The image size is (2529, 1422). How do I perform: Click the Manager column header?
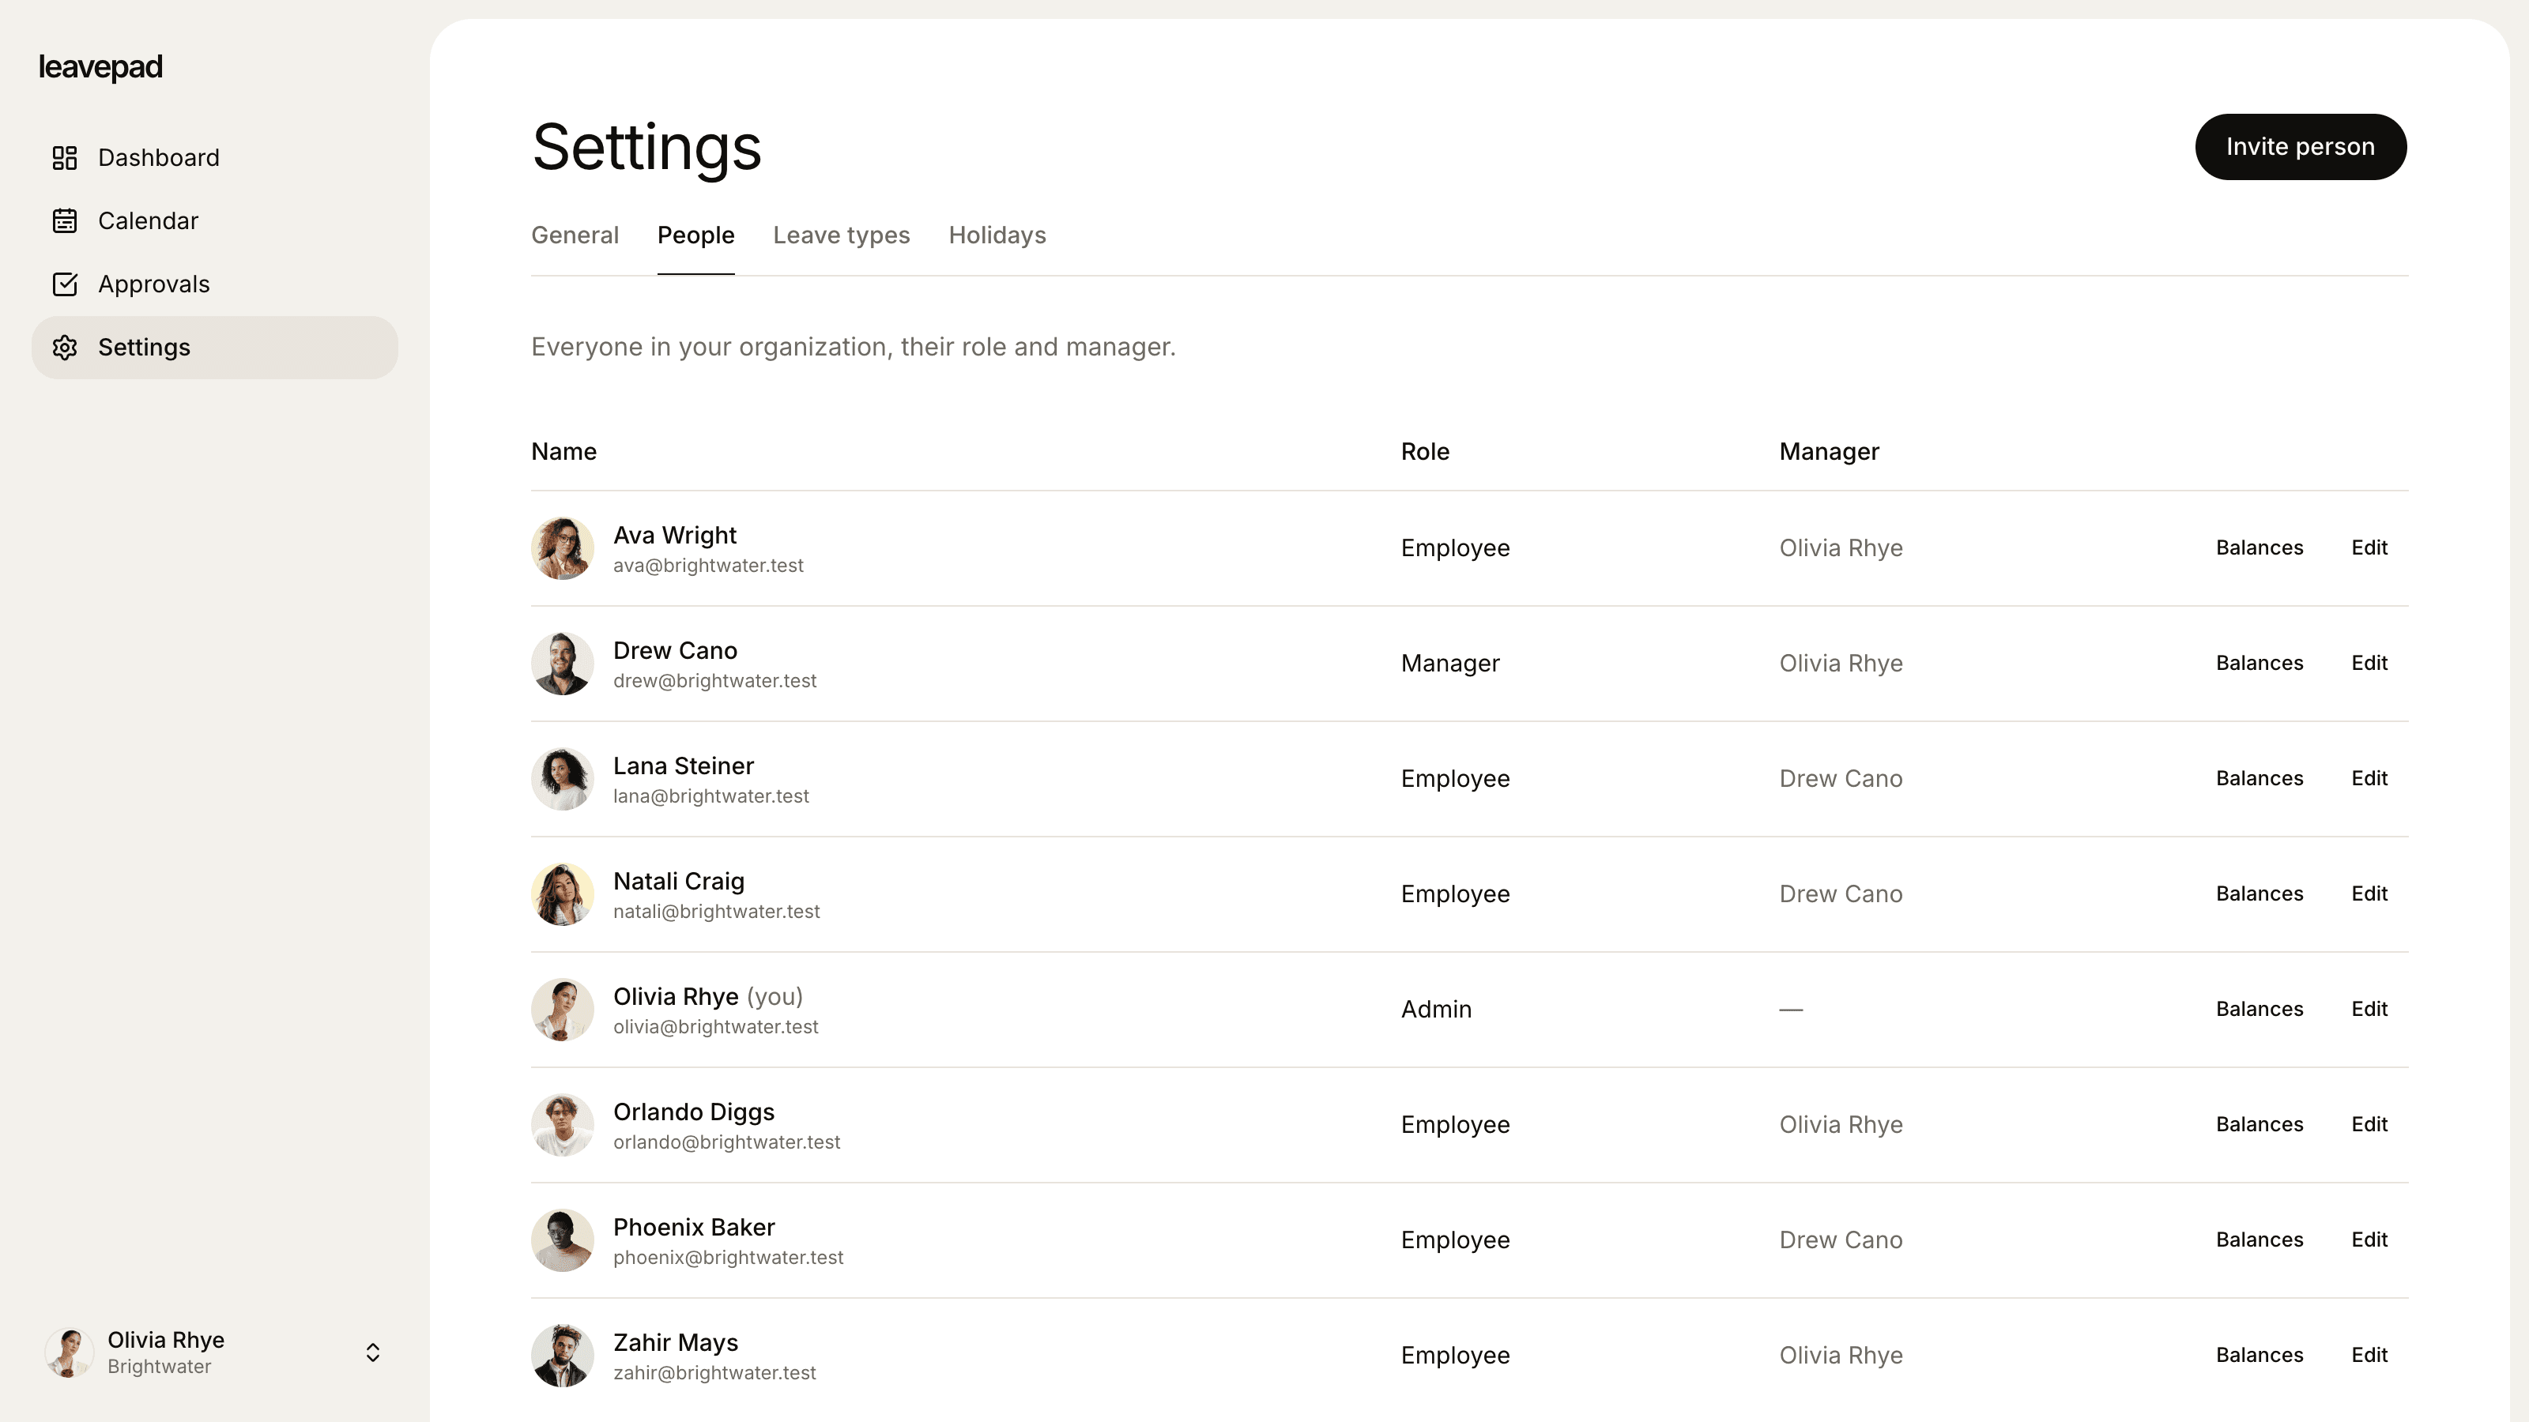pos(1829,451)
